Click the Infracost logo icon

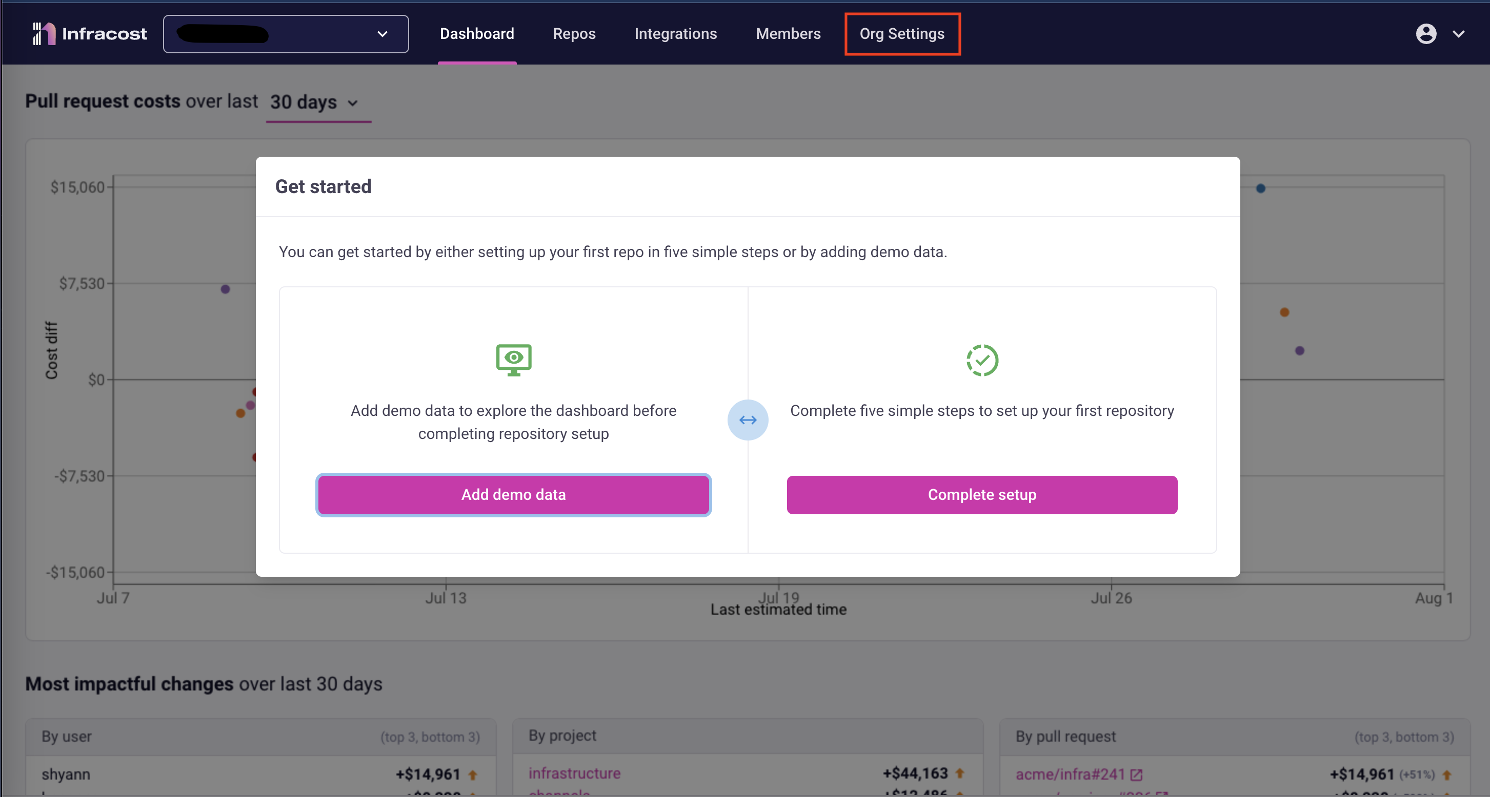(44, 33)
